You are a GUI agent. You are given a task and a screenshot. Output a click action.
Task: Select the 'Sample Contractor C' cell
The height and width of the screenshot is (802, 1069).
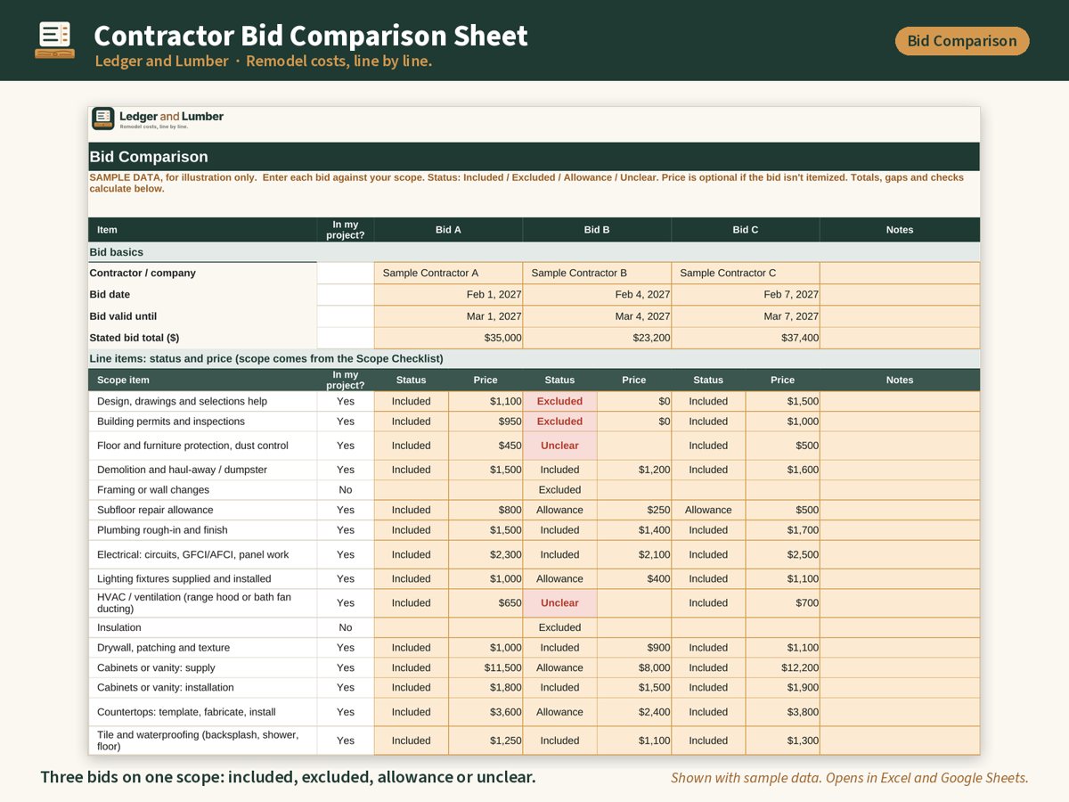(746, 273)
